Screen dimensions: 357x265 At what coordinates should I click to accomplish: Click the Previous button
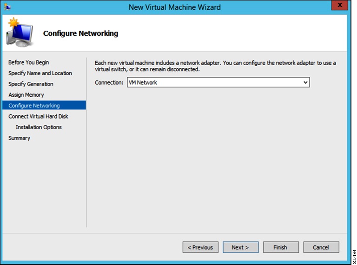200,247
